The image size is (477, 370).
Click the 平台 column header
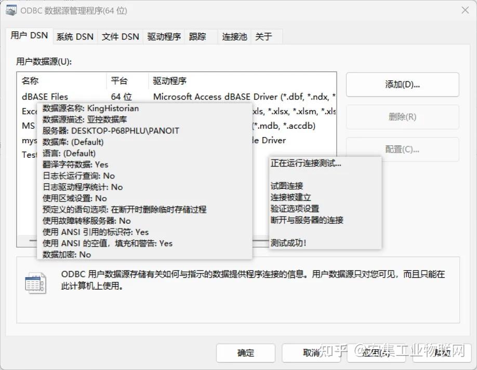pyautogui.click(x=127, y=81)
